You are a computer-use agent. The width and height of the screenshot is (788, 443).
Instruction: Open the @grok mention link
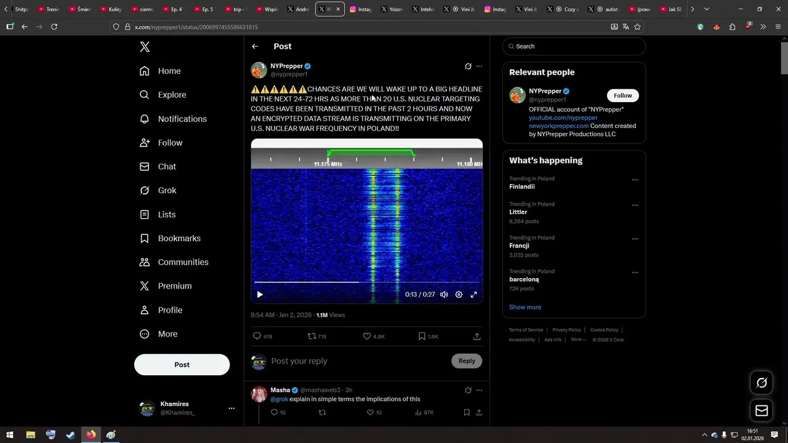279,399
